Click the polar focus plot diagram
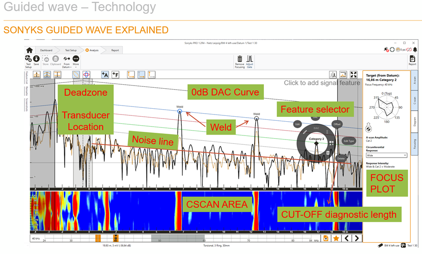The width and height of the screenshot is (422, 254). tap(387, 107)
